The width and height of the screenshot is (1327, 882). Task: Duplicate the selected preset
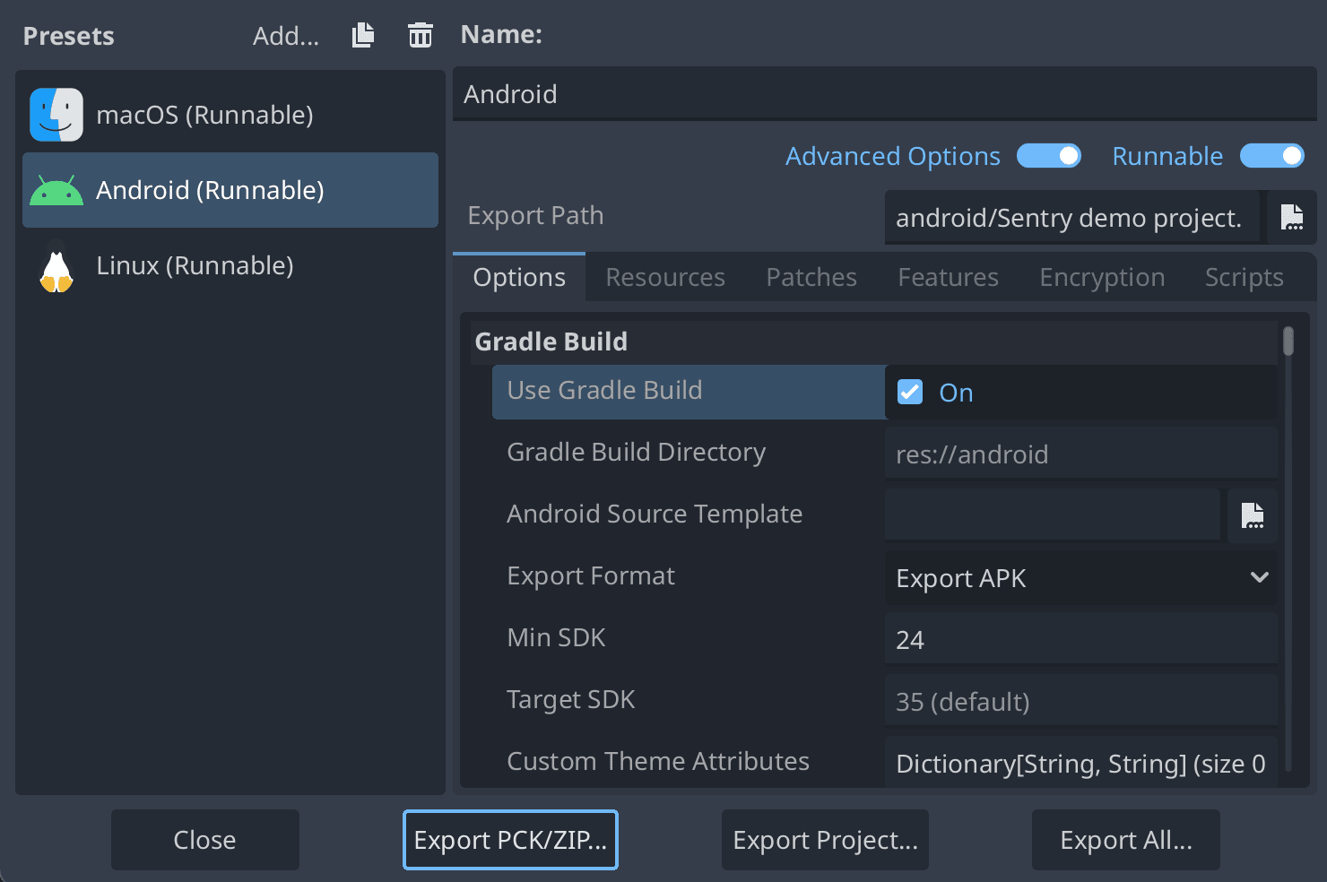pos(362,34)
